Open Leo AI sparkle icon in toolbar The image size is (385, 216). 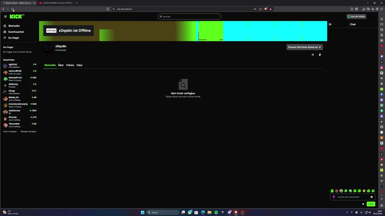pyautogui.click(x=373, y=9)
